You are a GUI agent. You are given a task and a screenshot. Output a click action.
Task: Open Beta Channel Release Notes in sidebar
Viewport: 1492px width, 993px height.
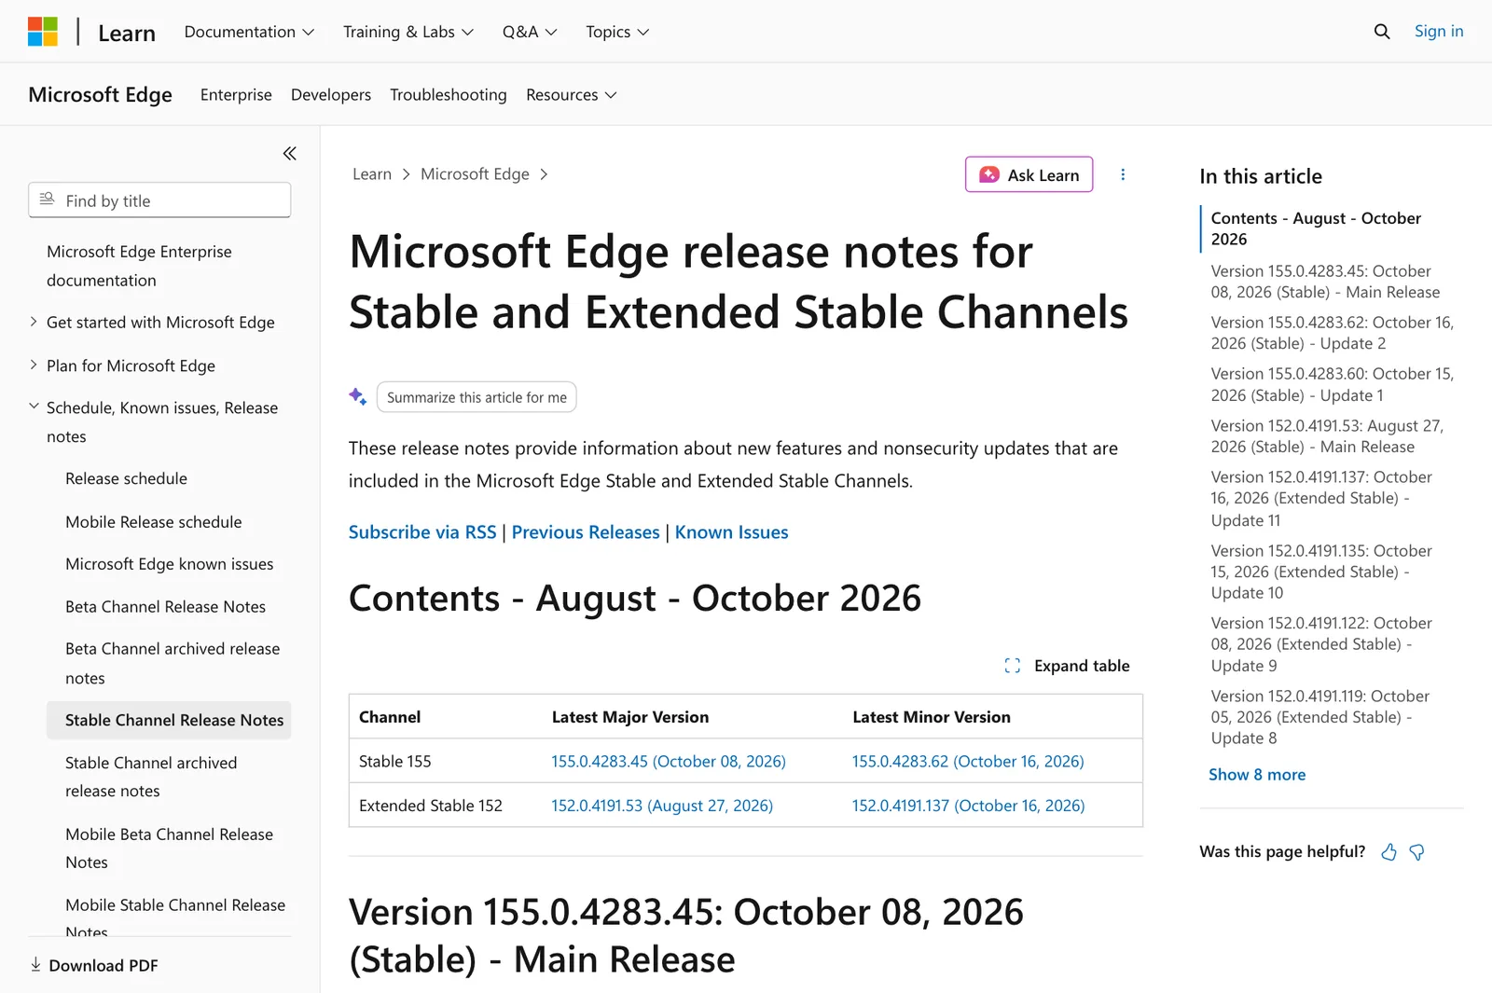(x=166, y=607)
